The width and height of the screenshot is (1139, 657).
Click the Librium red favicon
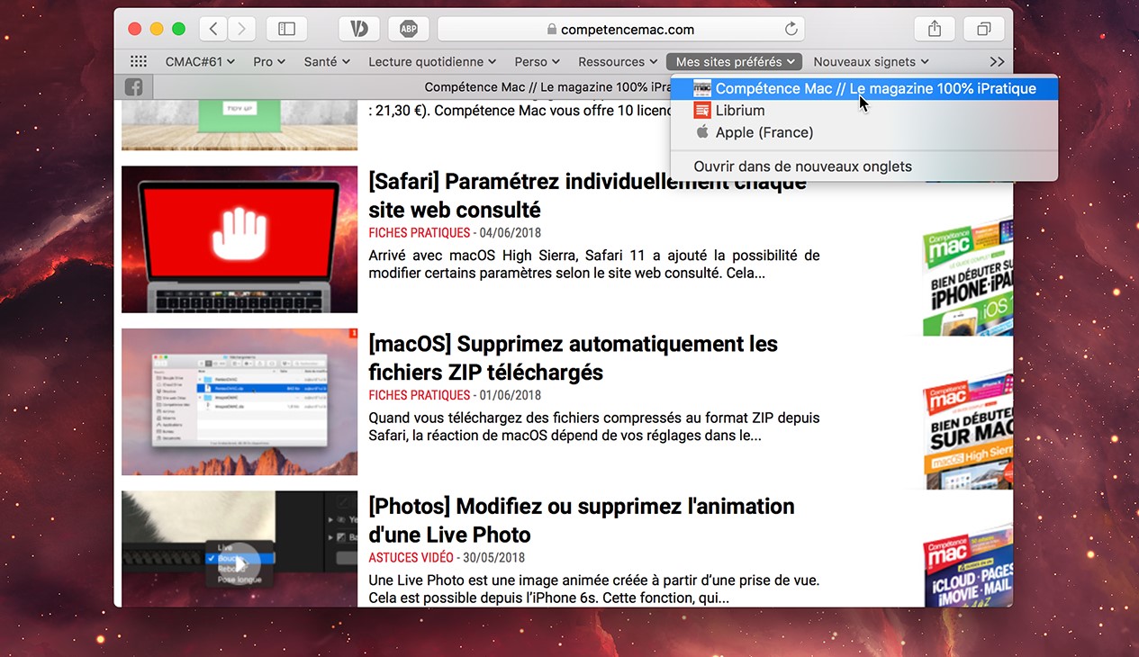click(x=702, y=111)
